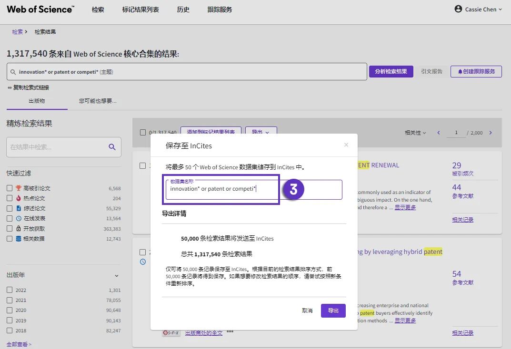Go to next results page arrow
The height and width of the screenshot is (349, 511).
click(491, 133)
